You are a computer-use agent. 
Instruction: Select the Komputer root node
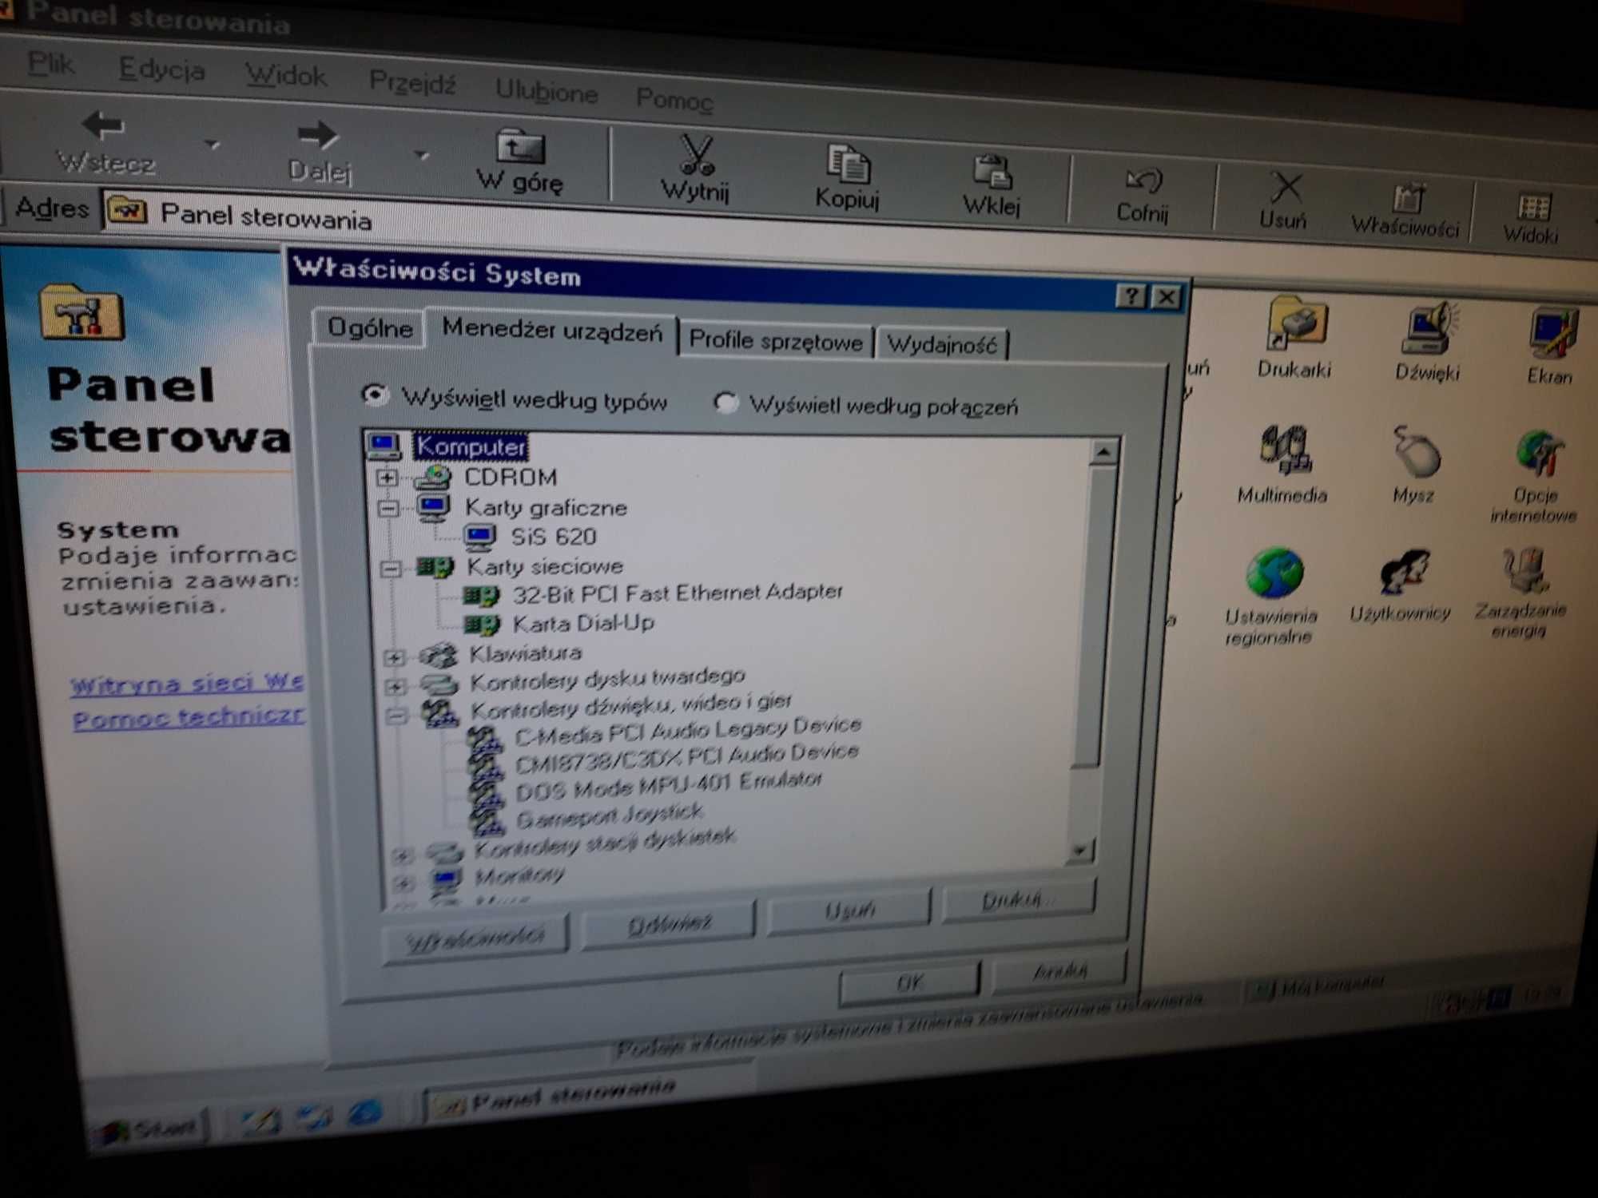471,447
